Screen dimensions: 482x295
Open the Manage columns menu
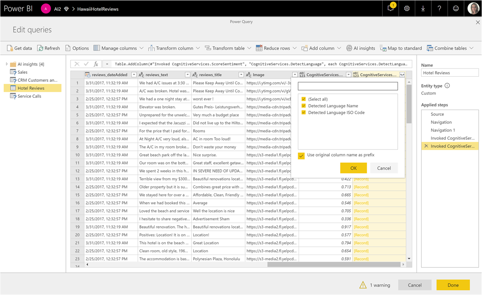click(119, 48)
